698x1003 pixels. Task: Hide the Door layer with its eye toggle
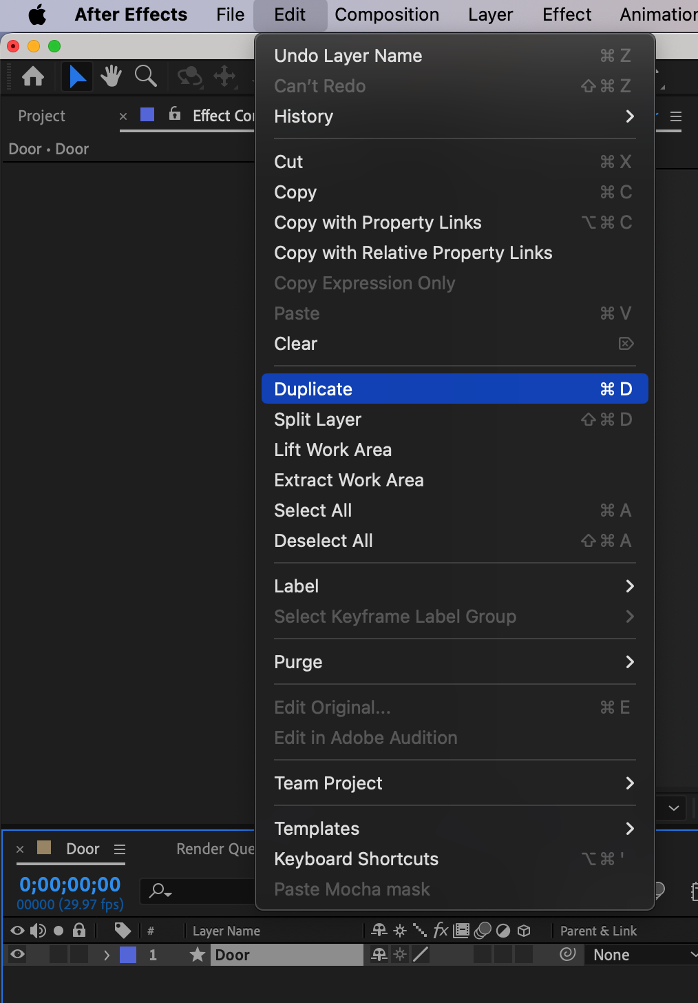(17, 954)
